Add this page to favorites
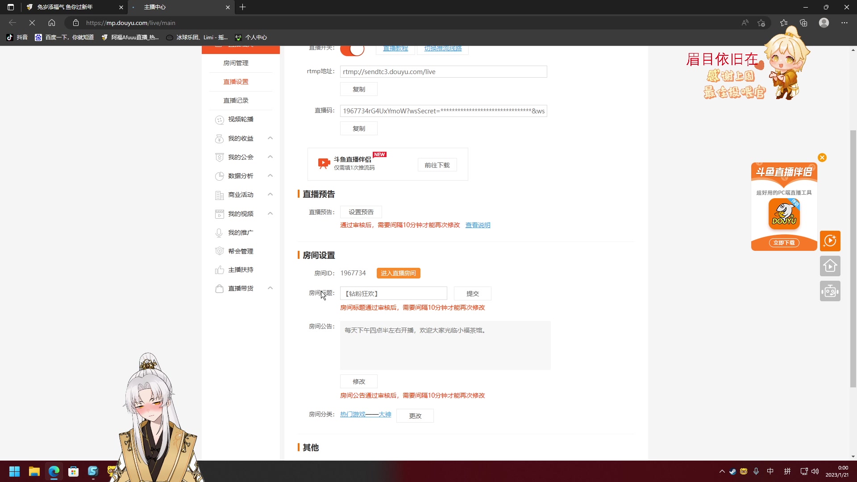 (x=761, y=23)
